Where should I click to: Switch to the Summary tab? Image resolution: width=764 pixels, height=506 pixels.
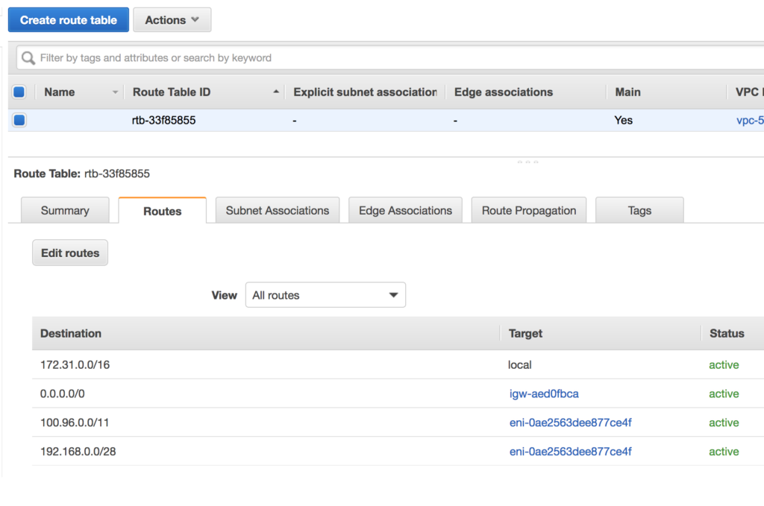[x=65, y=210]
